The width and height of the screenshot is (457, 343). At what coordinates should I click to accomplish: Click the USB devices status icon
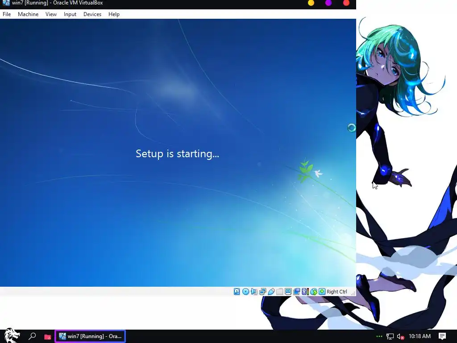coord(271,291)
